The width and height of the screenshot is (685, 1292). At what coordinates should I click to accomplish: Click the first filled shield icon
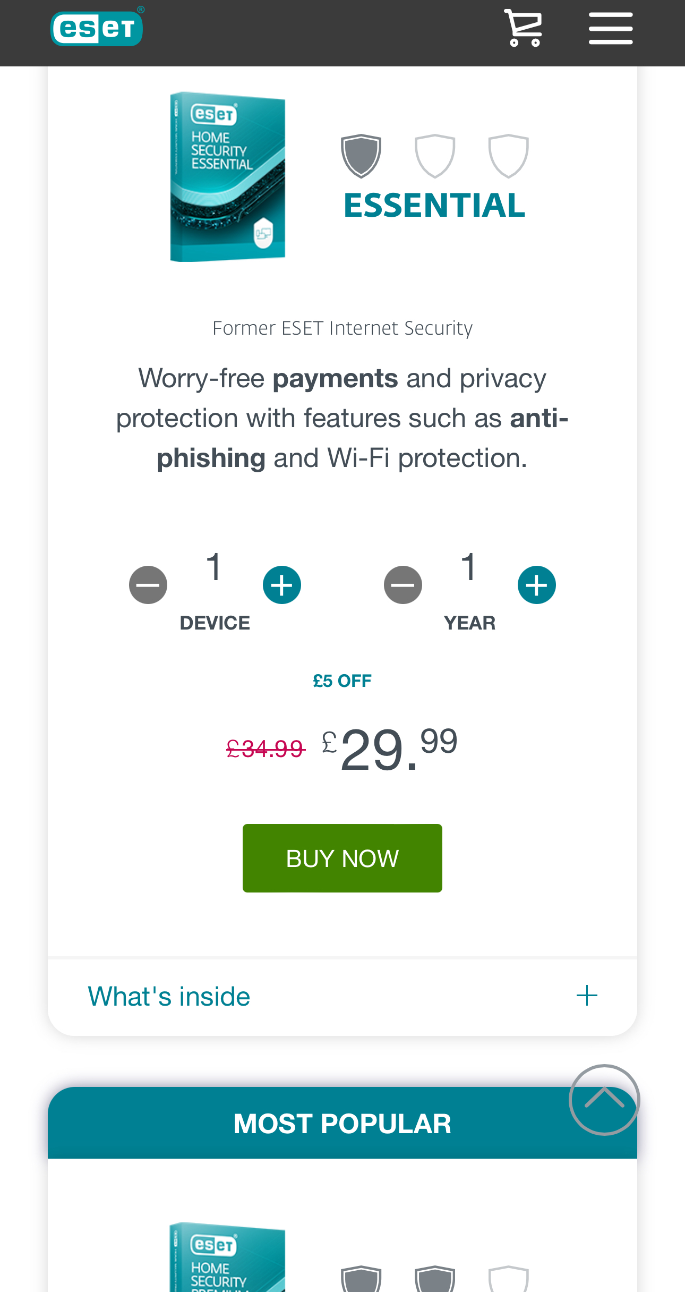coord(361,156)
